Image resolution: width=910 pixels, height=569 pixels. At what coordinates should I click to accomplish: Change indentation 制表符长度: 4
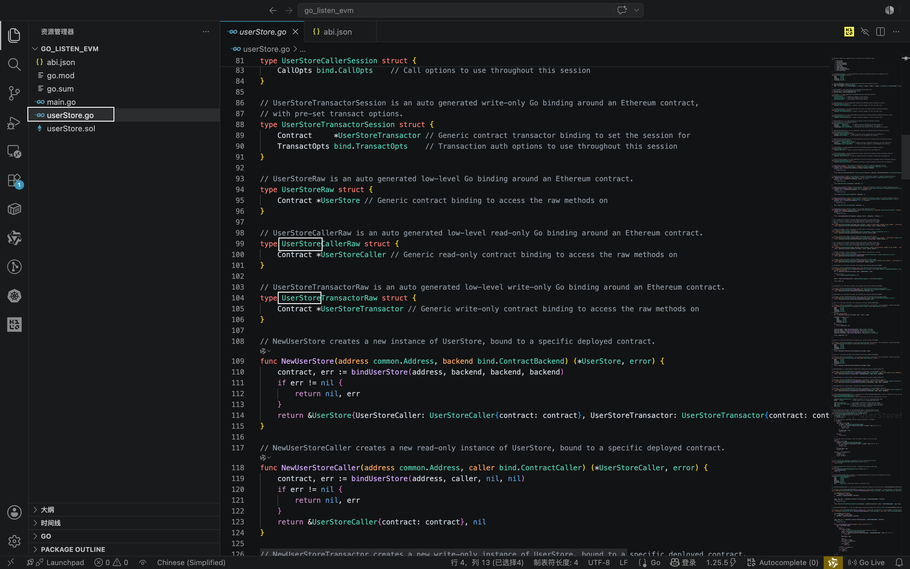tap(556, 562)
